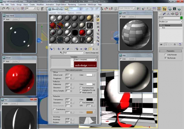Select the Bind to Space Warp tool

(23, 9)
